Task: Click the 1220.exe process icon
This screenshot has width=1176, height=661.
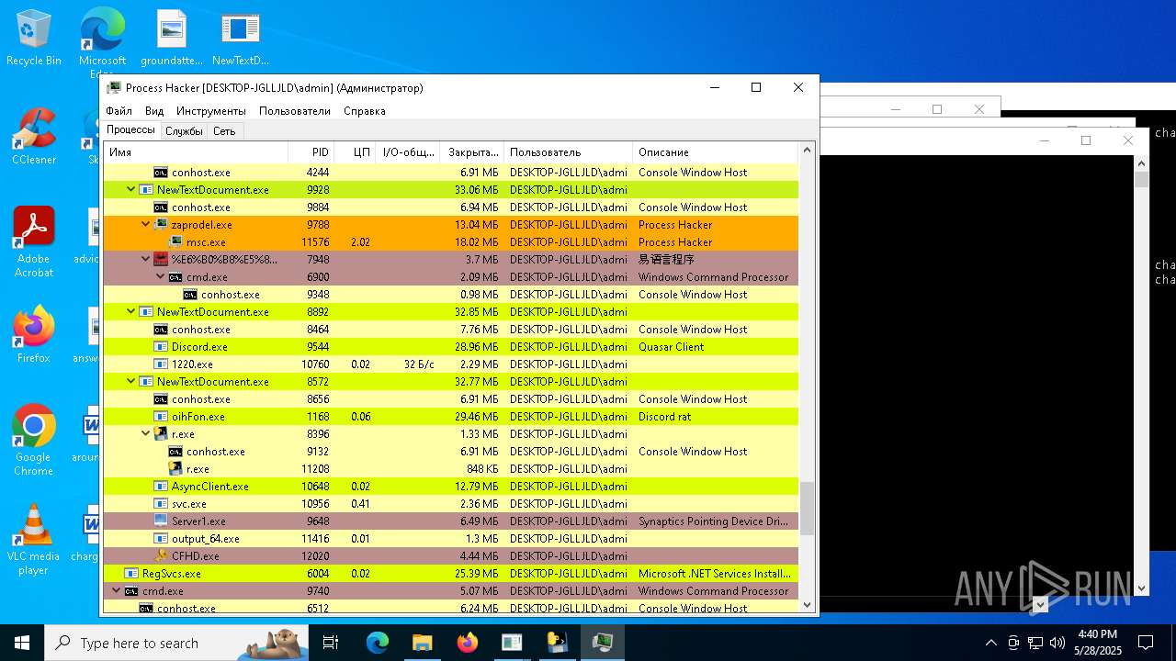Action: 161,364
